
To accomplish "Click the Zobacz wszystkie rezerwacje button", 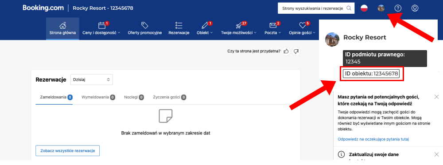I will [67, 151].
